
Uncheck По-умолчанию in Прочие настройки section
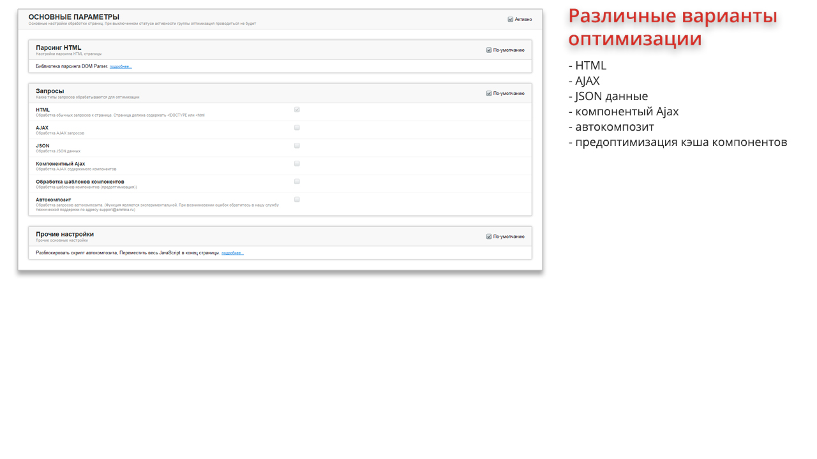pos(489,237)
